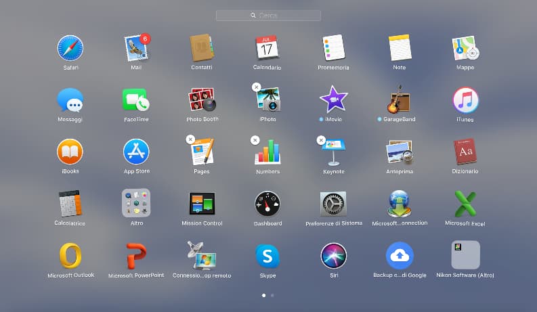This screenshot has width=537, height=312.
Task: Delete iPhoto using its X badge
Action: (x=256, y=87)
